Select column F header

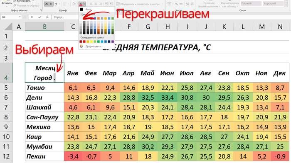point(129,27)
